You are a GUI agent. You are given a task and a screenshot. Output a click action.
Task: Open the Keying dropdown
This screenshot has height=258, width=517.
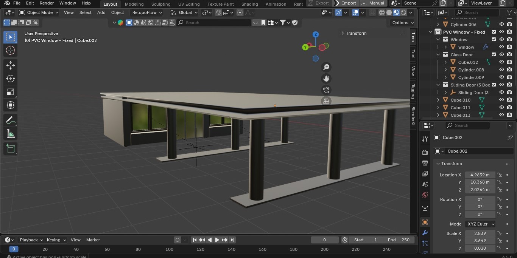point(56,240)
